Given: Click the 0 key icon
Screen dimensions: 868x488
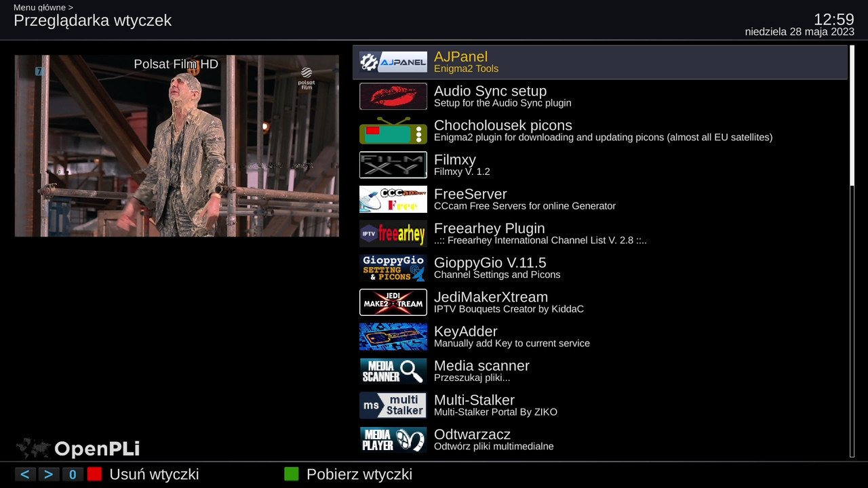Looking at the screenshot, I should click(73, 474).
